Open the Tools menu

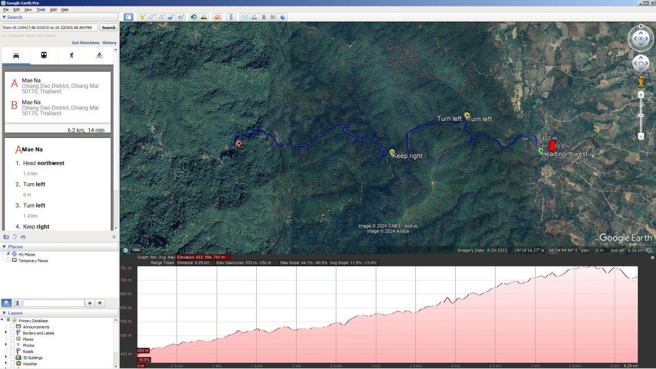coord(39,9)
